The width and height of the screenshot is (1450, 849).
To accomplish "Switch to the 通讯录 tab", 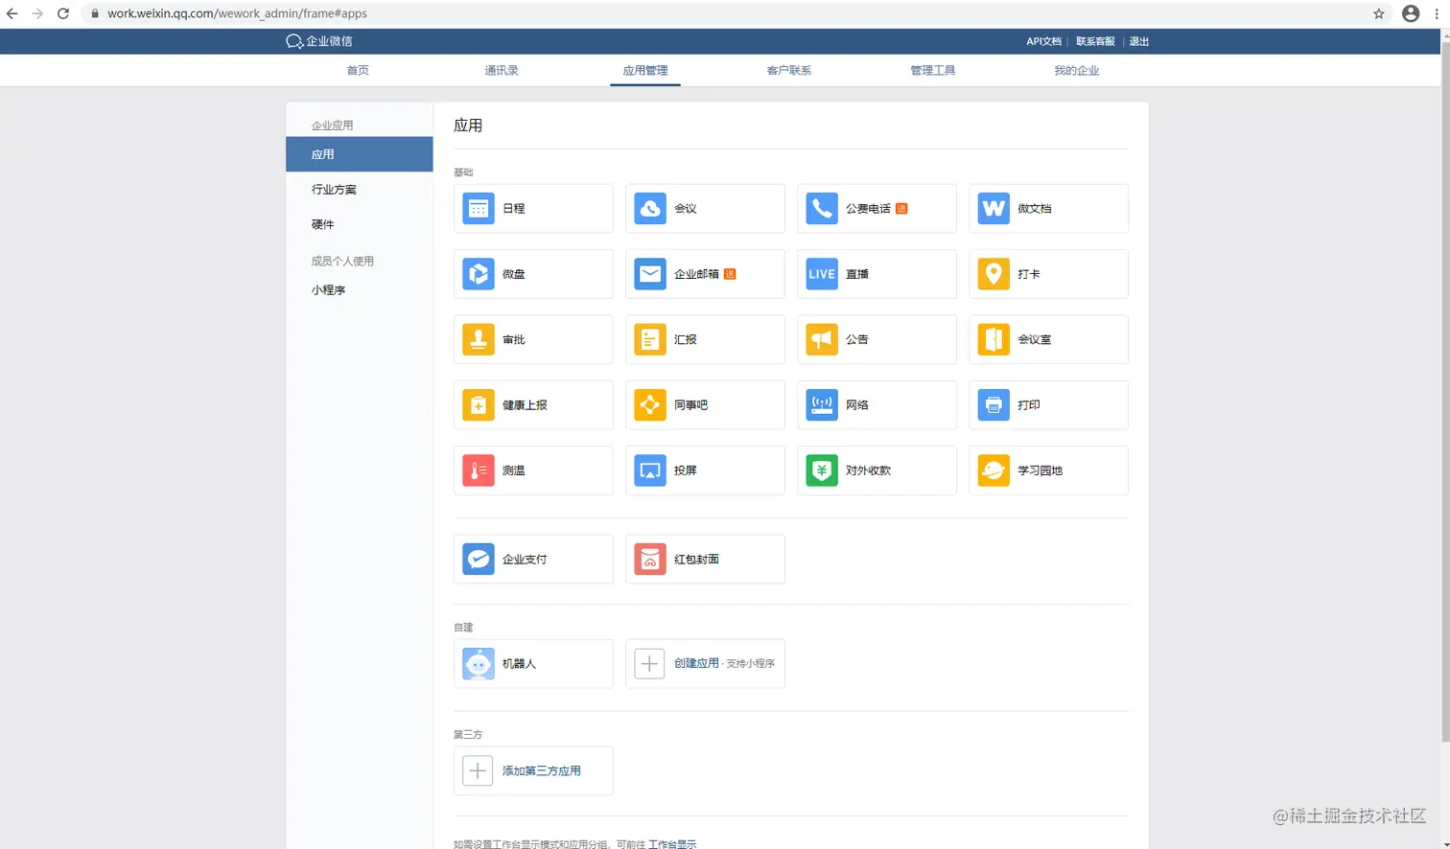I will pos(501,70).
